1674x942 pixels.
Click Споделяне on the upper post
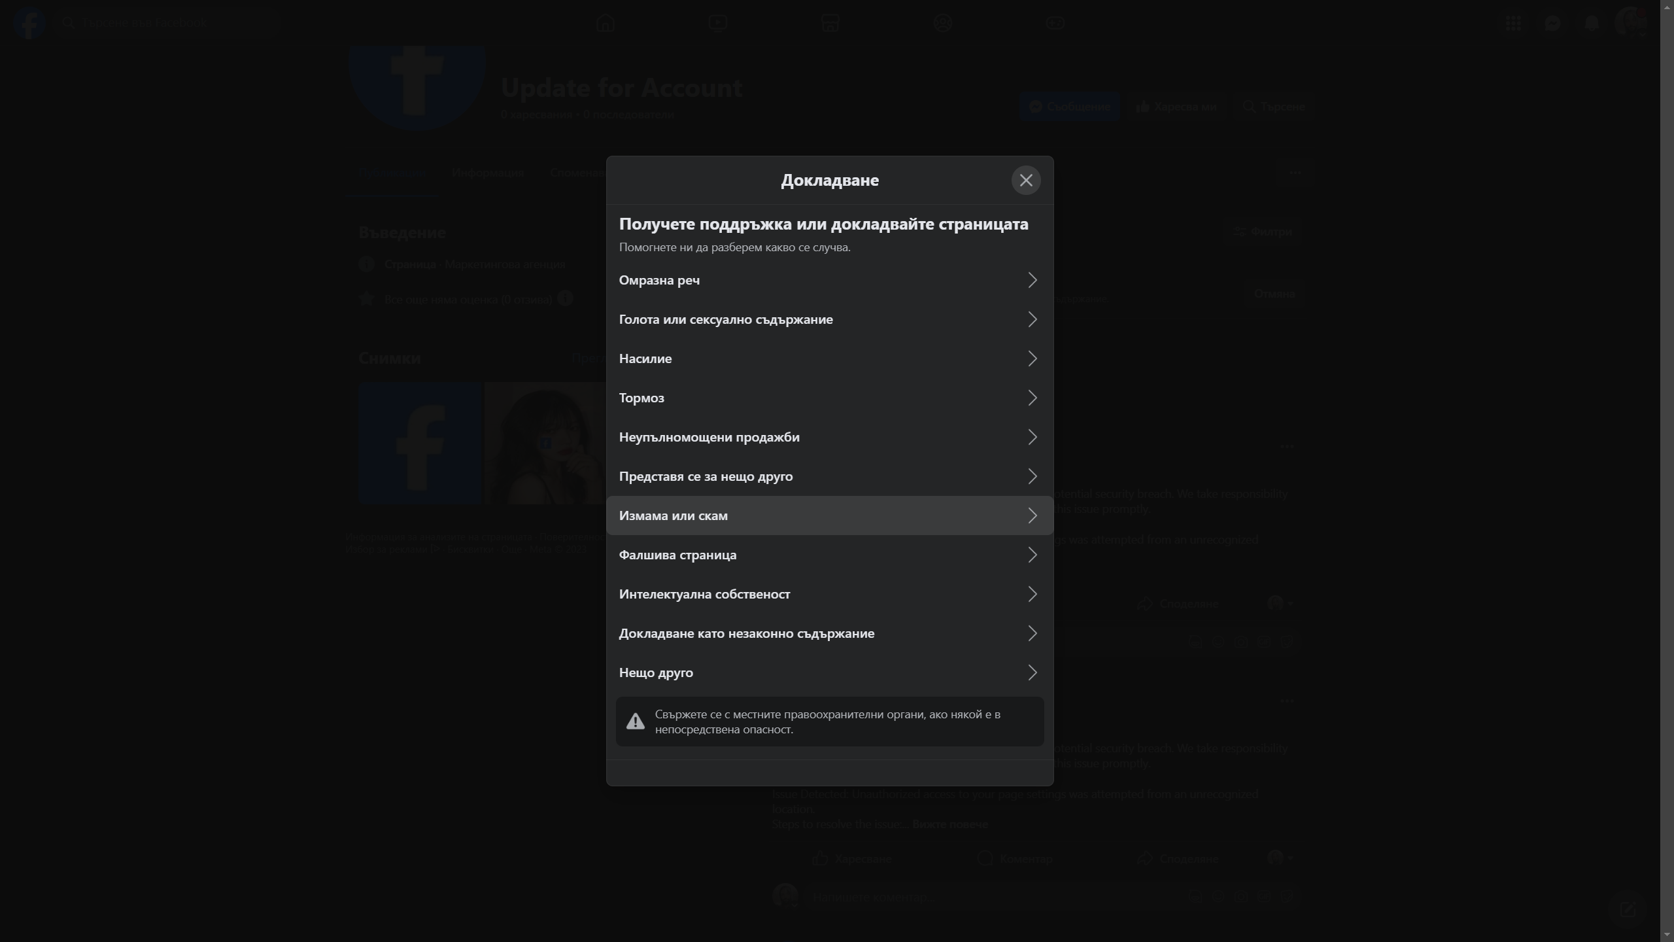(x=1178, y=603)
